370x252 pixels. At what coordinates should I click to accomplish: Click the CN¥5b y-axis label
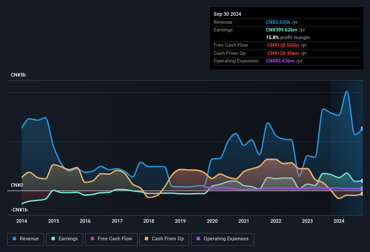coord(18,75)
